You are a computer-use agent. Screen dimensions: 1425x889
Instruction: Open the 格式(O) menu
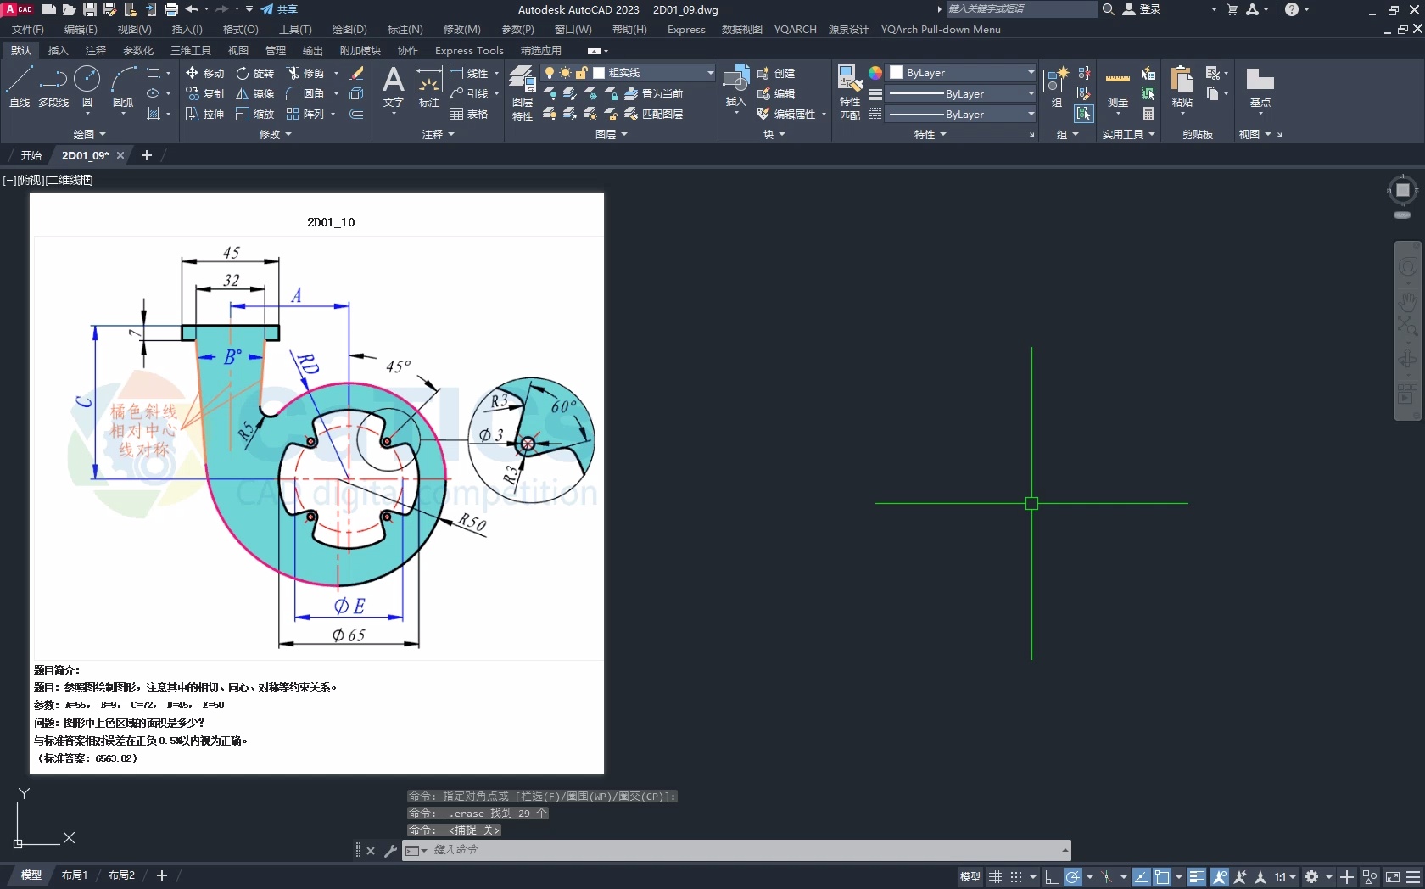pos(240,30)
